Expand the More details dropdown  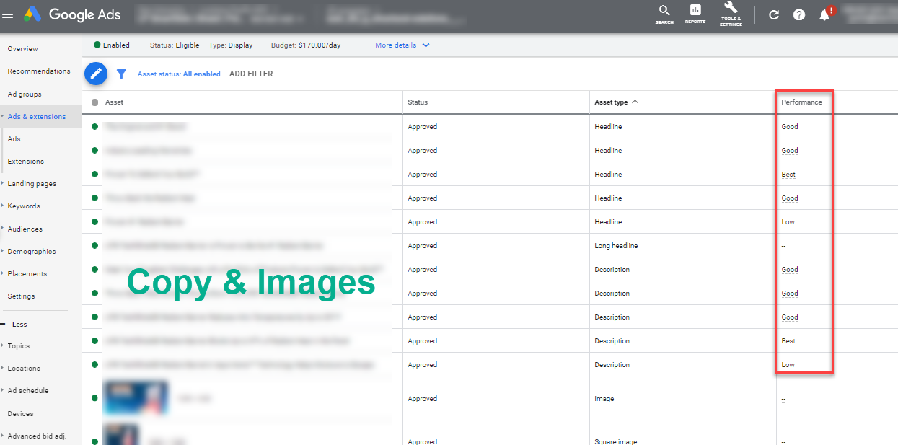(x=402, y=45)
